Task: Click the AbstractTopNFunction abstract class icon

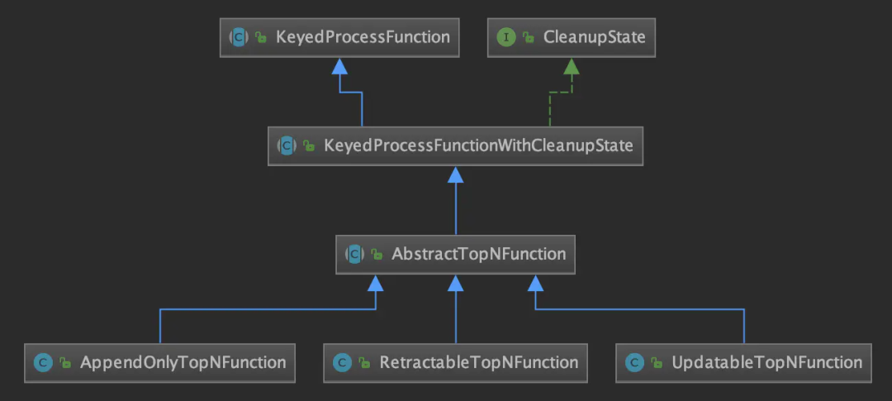Action: pos(355,254)
